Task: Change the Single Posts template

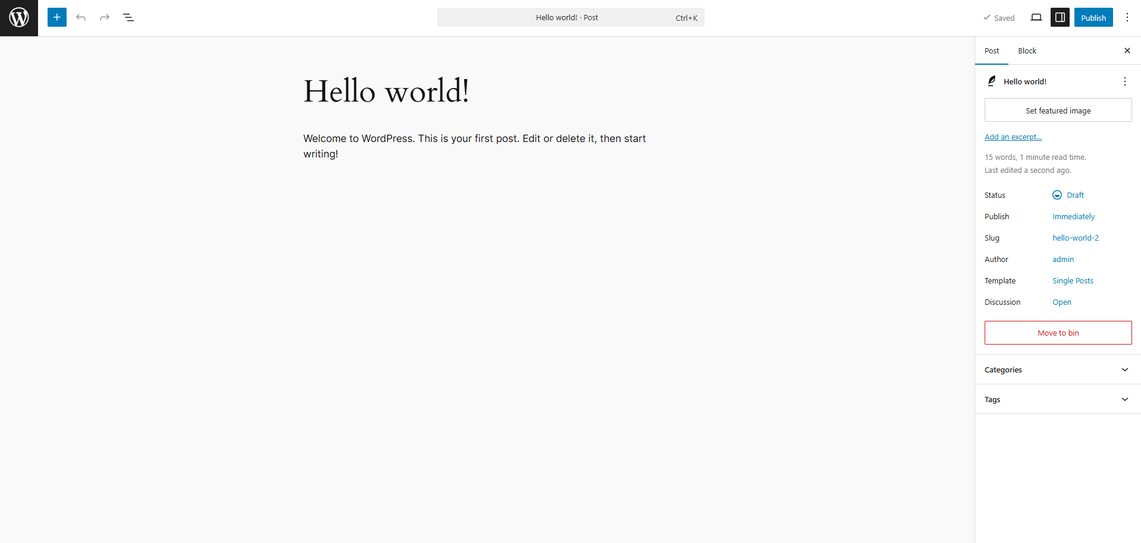Action: click(x=1073, y=280)
